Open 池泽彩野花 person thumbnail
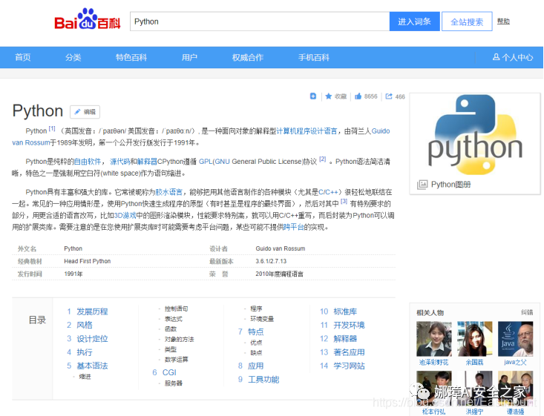The height and width of the screenshot is (416, 544). point(434,339)
